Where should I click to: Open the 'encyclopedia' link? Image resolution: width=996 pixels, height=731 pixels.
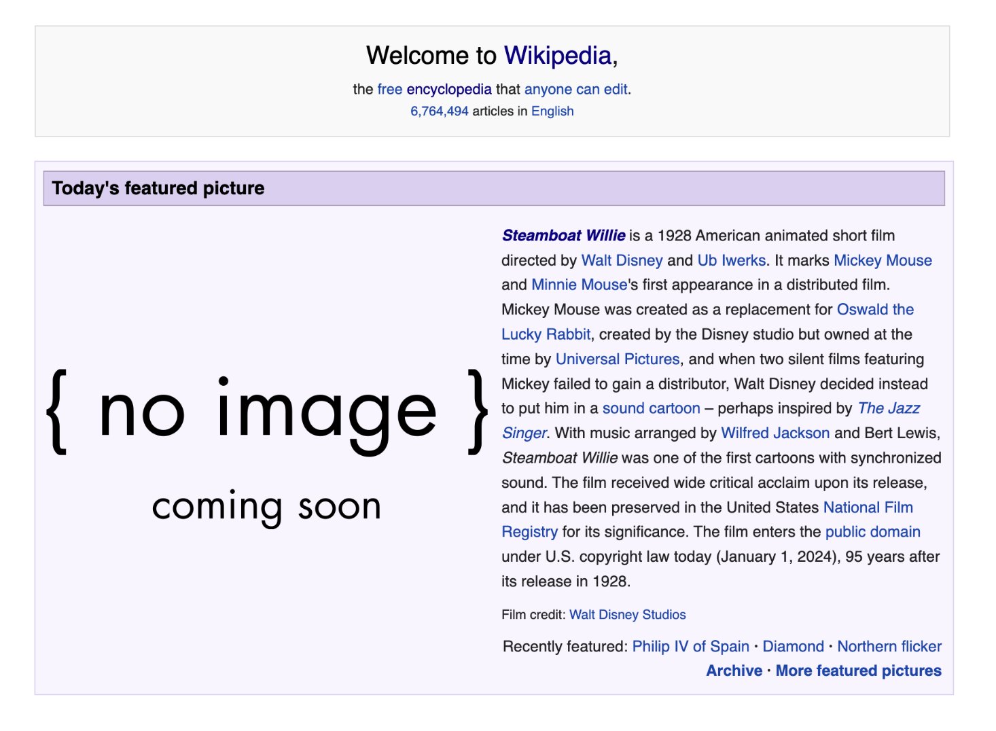449,89
